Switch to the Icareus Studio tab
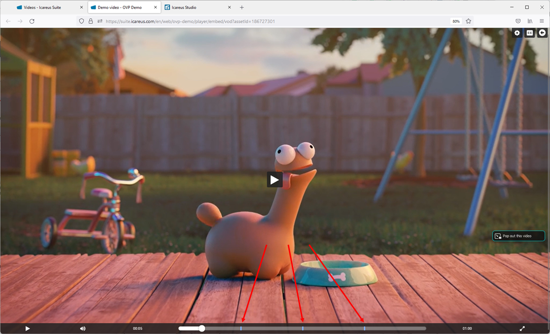This screenshot has height=334, width=550. (183, 7)
